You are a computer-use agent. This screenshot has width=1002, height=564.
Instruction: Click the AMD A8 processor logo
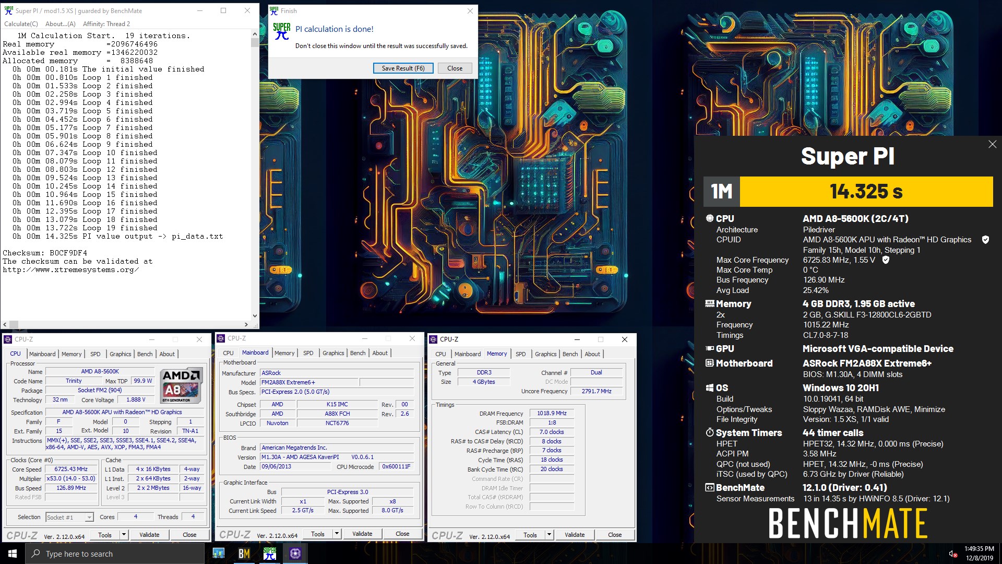181,386
